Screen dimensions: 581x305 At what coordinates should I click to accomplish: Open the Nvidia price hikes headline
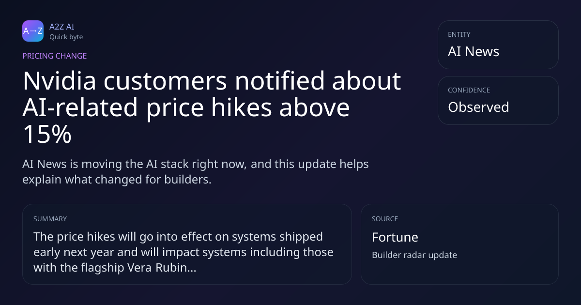[x=212, y=108]
